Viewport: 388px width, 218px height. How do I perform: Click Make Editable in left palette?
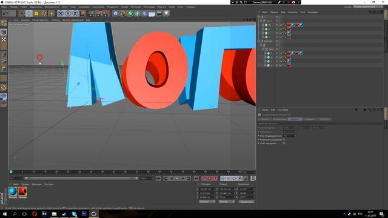pyautogui.click(x=4, y=23)
